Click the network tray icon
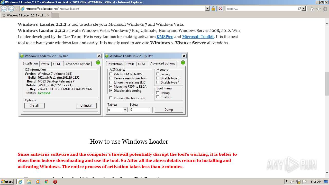This screenshot has width=329, height=185. coord(298,182)
